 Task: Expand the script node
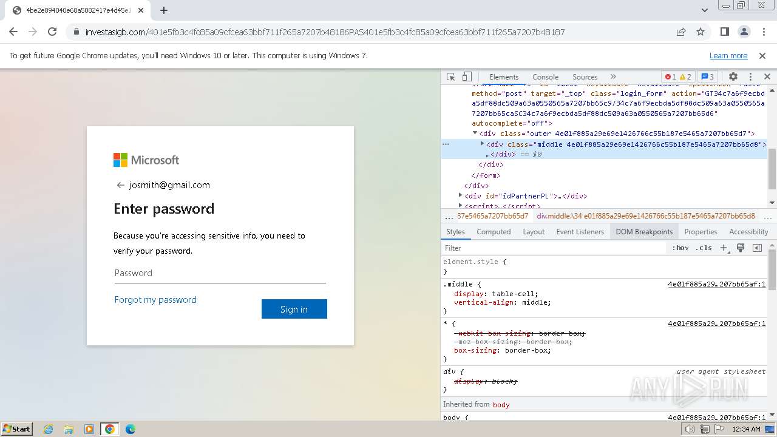click(x=461, y=206)
